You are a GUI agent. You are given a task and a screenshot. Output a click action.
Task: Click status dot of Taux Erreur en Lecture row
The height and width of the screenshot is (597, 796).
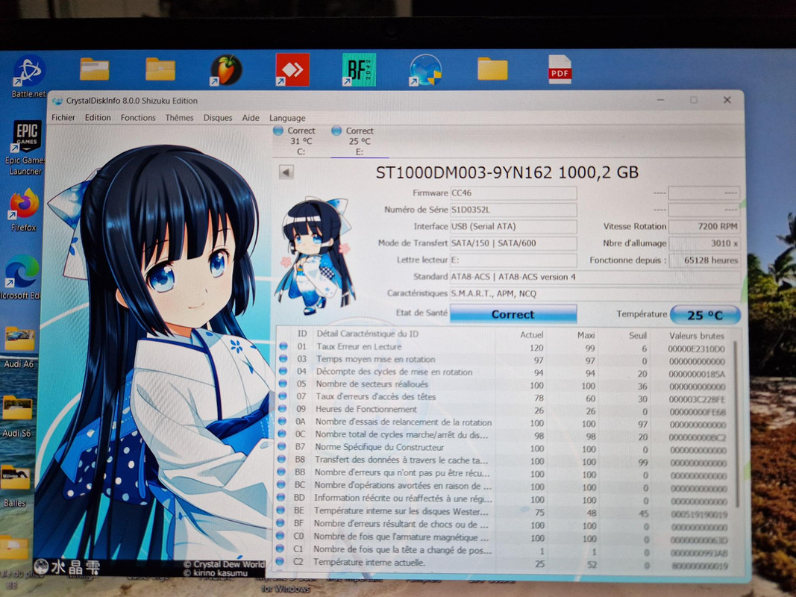283,347
